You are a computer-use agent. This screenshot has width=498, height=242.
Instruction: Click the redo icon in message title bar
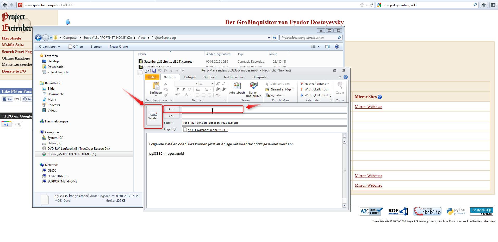(165, 70)
